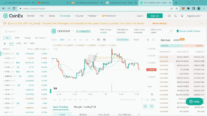Open the Help chat button
This screenshot has height=116, width=207.
(194, 102)
